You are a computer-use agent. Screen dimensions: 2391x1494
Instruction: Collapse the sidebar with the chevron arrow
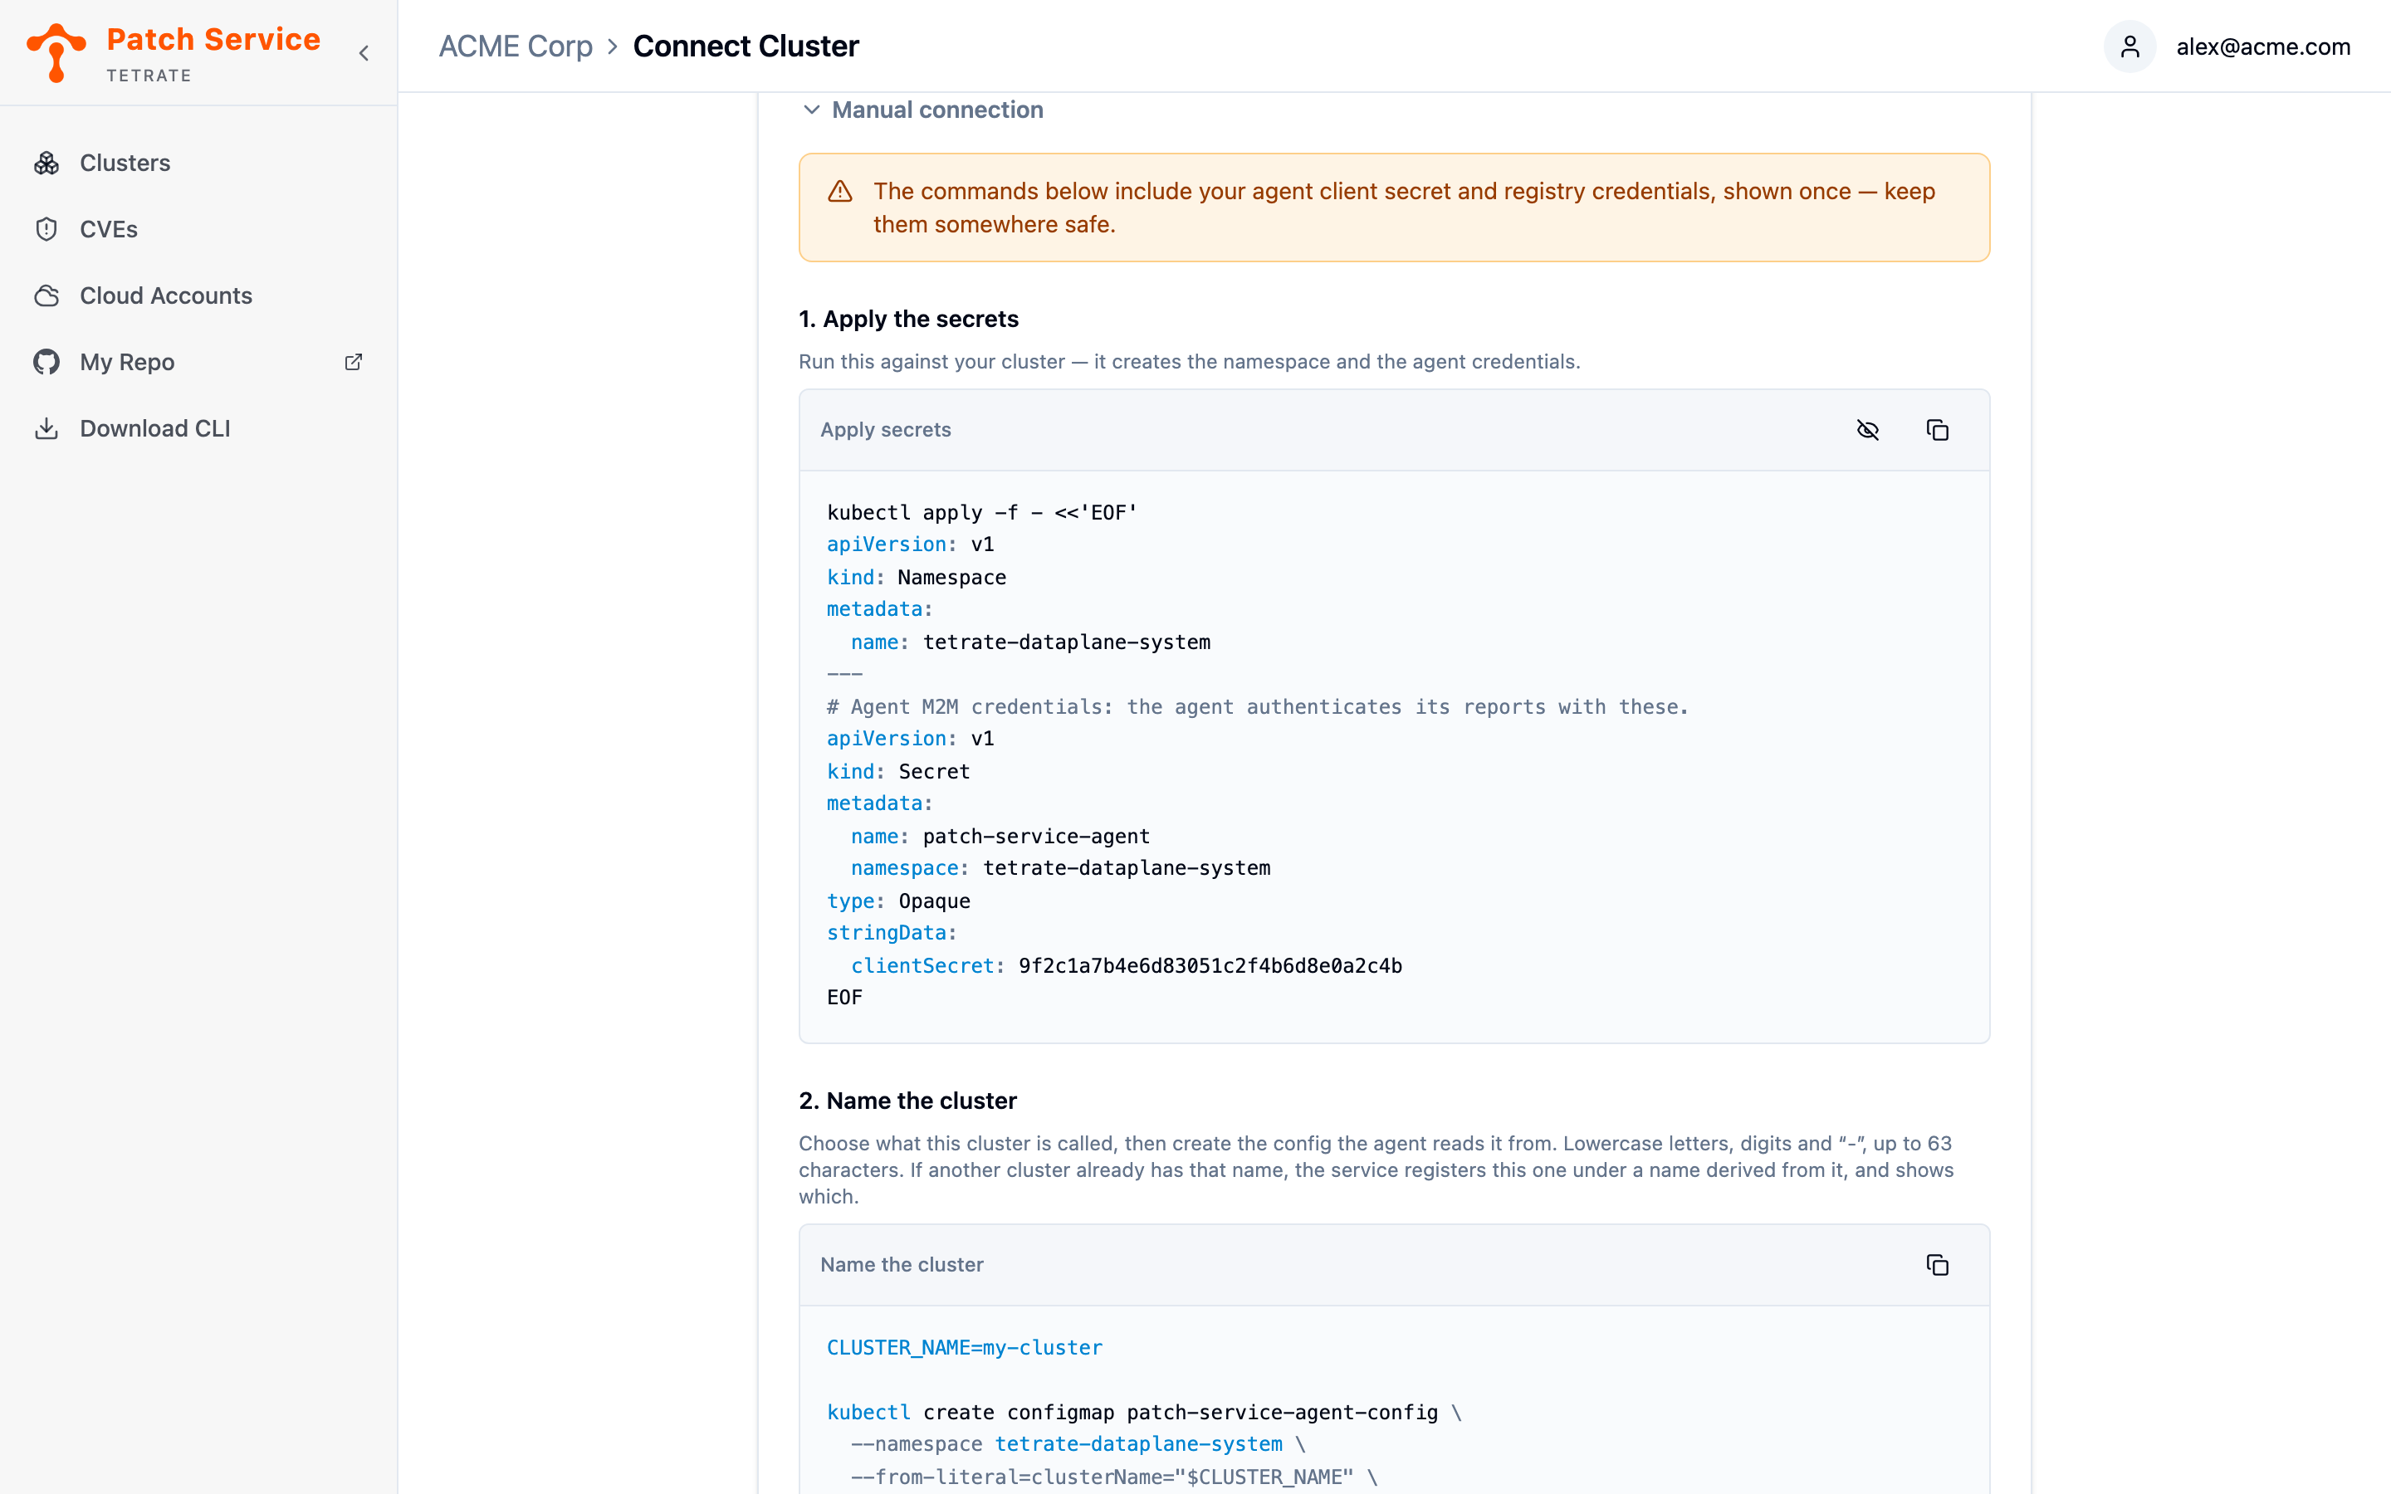(x=364, y=53)
